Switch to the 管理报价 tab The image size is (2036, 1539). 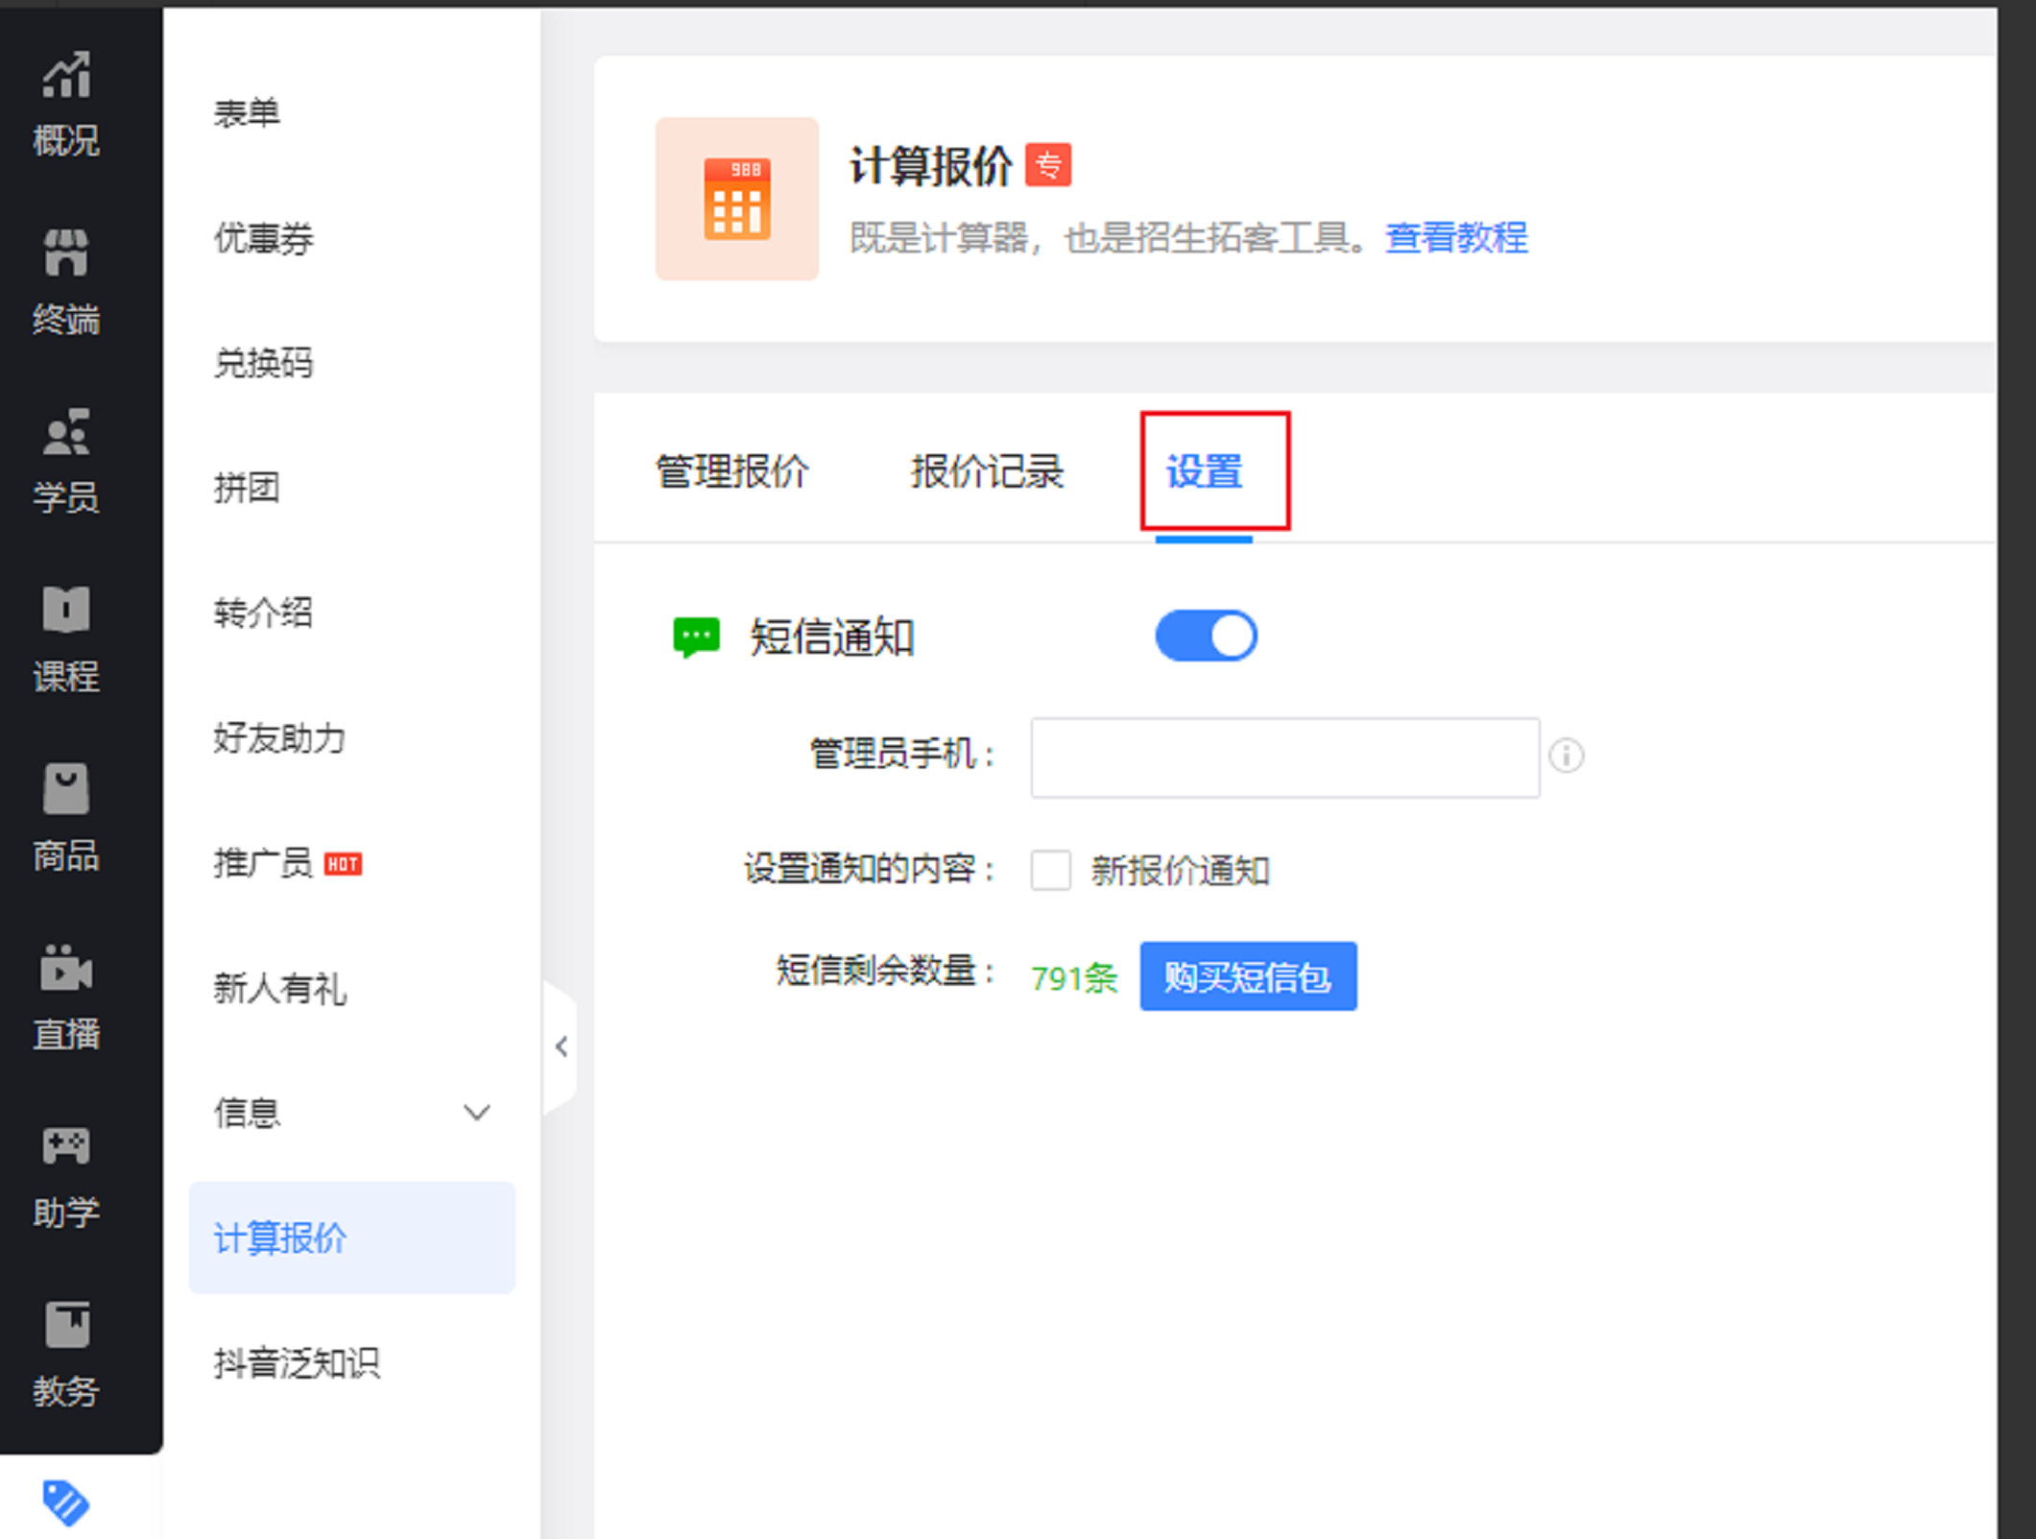pyautogui.click(x=731, y=472)
